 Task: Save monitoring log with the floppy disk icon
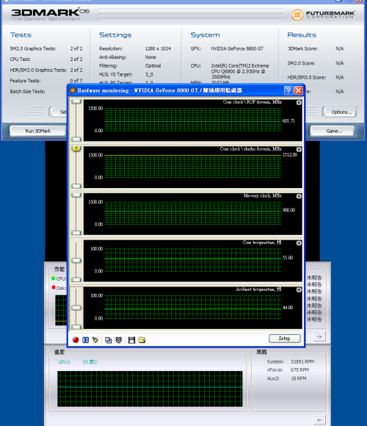(x=131, y=340)
